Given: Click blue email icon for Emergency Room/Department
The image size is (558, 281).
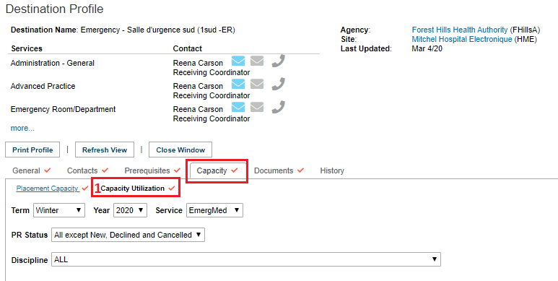Looking at the screenshot, I should click(x=238, y=107).
